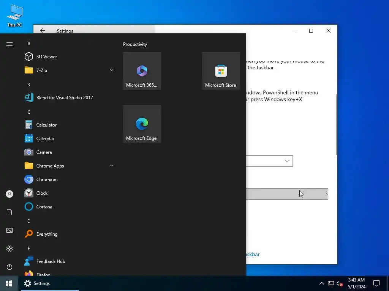Click the C letter header
389x291 pixels.
point(29,112)
